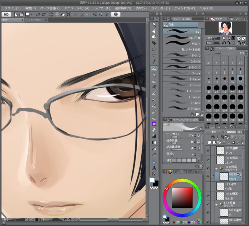249x226 pixels.
Task: Click the Lock Layer padlock icon
Action: (x=222, y=137)
